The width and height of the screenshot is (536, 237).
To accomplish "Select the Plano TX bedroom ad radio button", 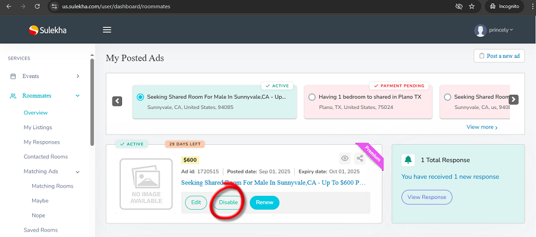I will (311, 97).
